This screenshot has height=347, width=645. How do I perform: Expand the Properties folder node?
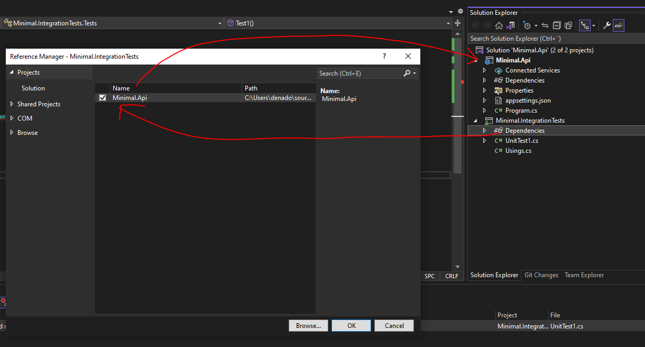pos(484,90)
